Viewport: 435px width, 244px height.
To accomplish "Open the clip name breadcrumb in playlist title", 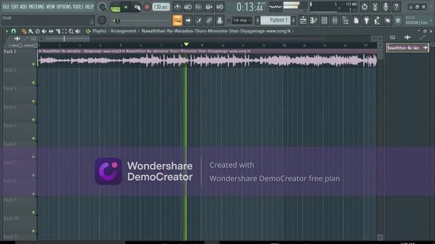I will 216,31.
